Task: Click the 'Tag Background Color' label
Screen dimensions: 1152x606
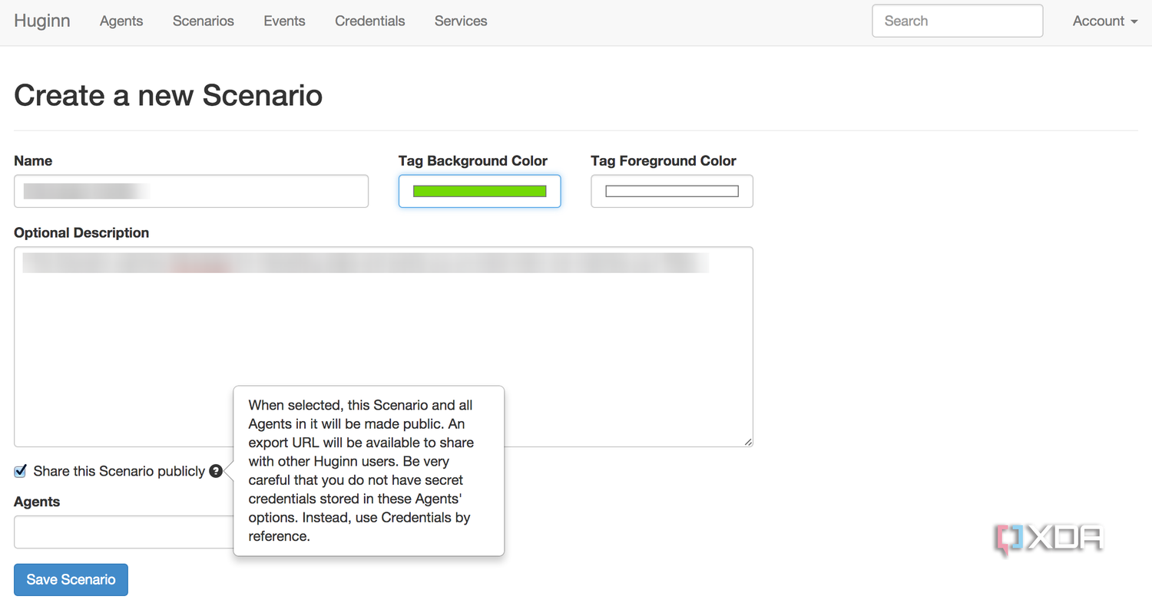Action: tap(473, 161)
